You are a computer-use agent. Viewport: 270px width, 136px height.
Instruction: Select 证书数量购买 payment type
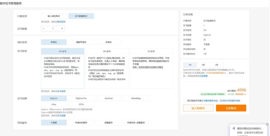[81, 16]
